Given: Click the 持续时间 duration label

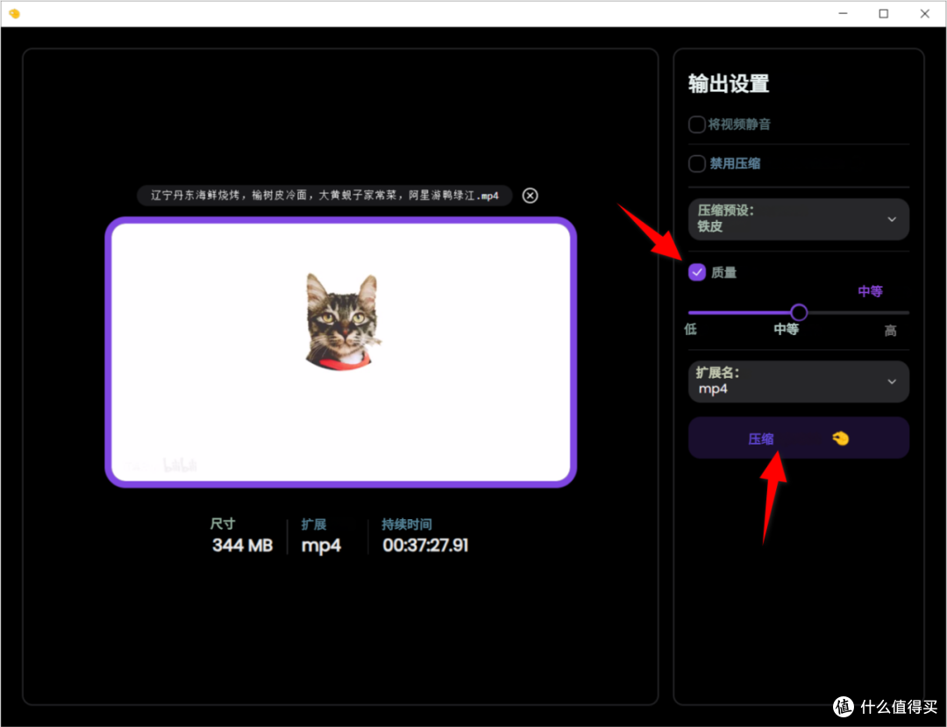Looking at the screenshot, I should coord(407,524).
